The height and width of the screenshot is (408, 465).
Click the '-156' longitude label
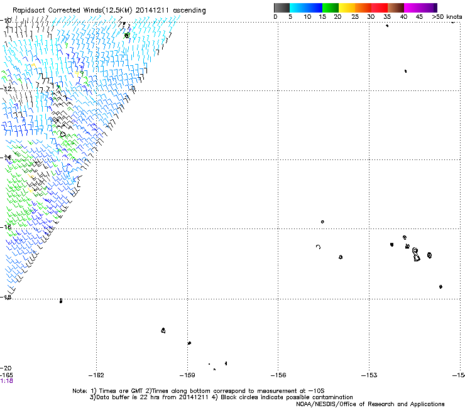[278, 375]
